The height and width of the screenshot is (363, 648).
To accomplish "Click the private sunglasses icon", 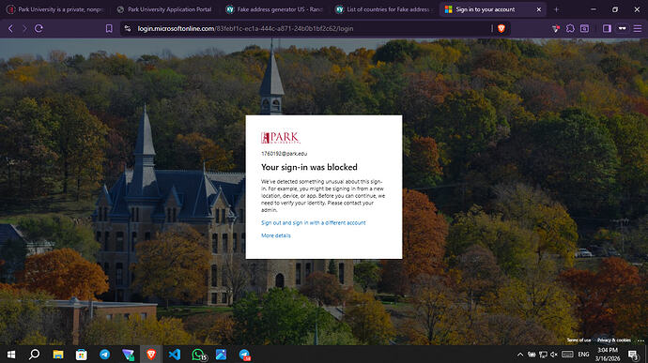I will [622, 28].
